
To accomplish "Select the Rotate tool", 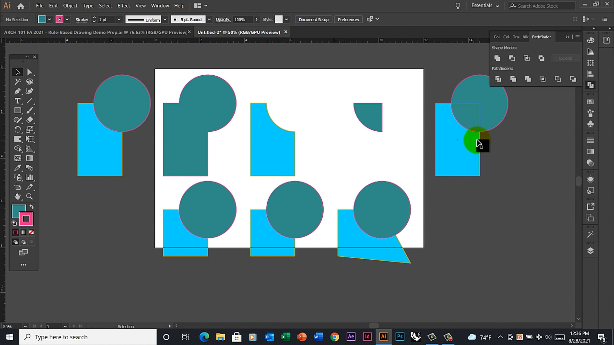I will 17,129.
